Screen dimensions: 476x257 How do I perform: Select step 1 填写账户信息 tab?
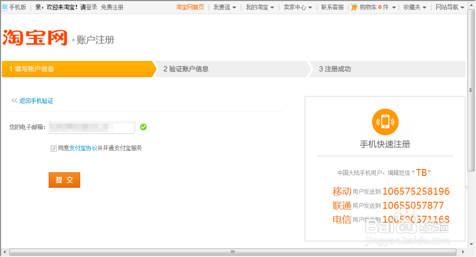click(79, 69)
